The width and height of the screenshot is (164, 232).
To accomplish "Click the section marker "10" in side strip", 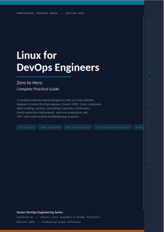I will [x=149, y=79].
